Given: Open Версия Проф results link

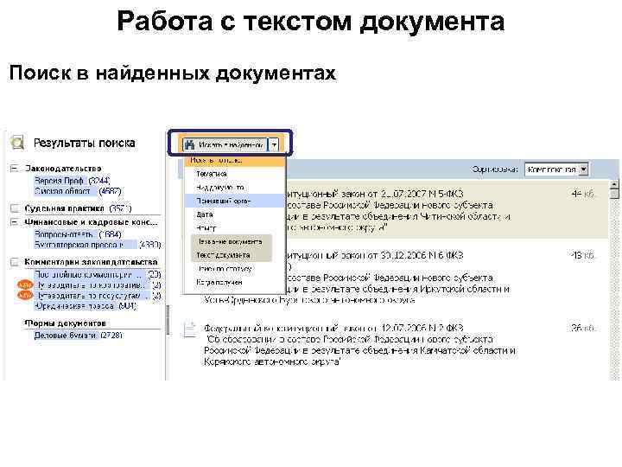Looking at the screenshot, I should 59,181.
